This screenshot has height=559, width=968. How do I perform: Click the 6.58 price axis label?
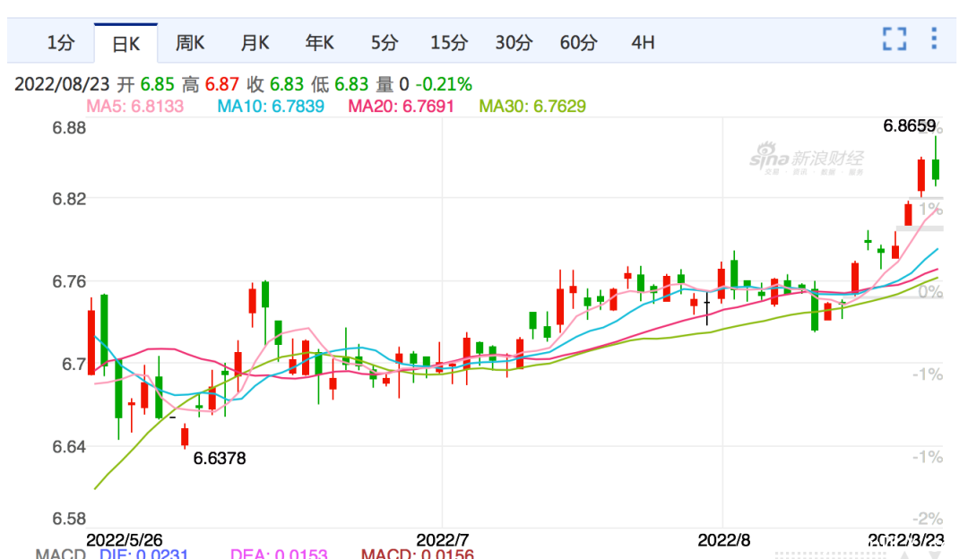69,519
